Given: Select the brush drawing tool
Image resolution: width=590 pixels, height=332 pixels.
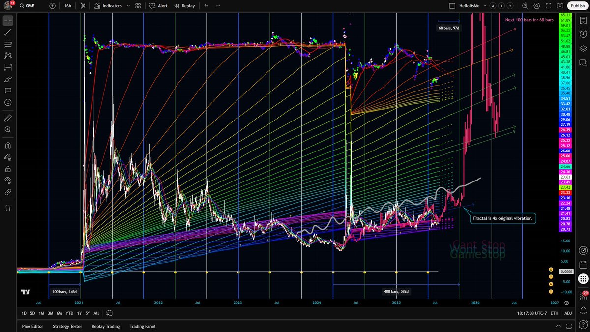Looking at the screenshot, I should tap(8, 79).
